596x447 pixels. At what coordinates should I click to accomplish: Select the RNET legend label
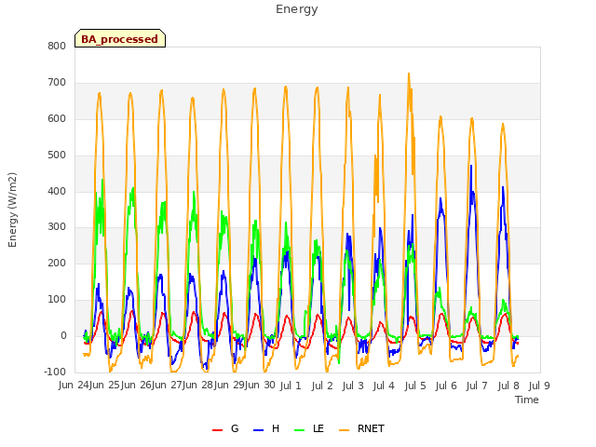tap(371, 428)
